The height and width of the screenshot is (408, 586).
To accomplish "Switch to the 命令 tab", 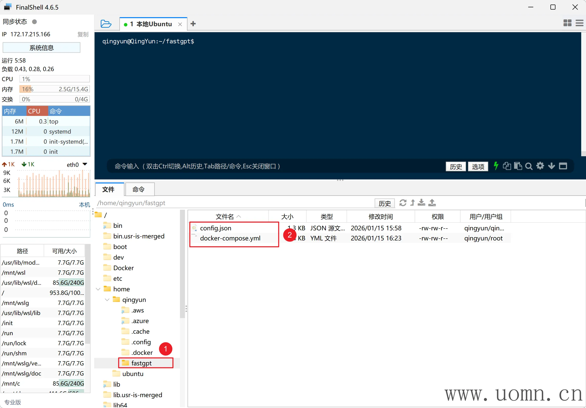I will [139, 189].
